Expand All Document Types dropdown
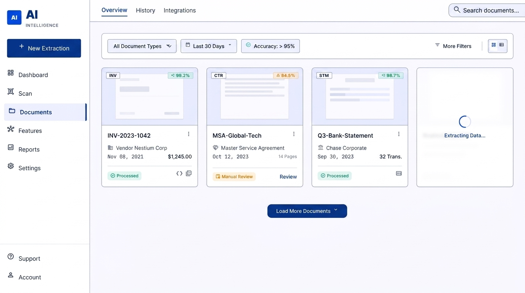The height and width of the screenshot is (293, 525). pyautogui.click(x=142, y=46)
